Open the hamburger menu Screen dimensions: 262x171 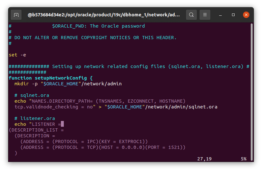click(x=205, y=15)
